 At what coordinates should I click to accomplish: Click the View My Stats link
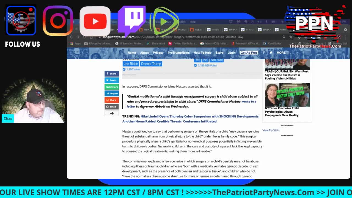[271, 130]
